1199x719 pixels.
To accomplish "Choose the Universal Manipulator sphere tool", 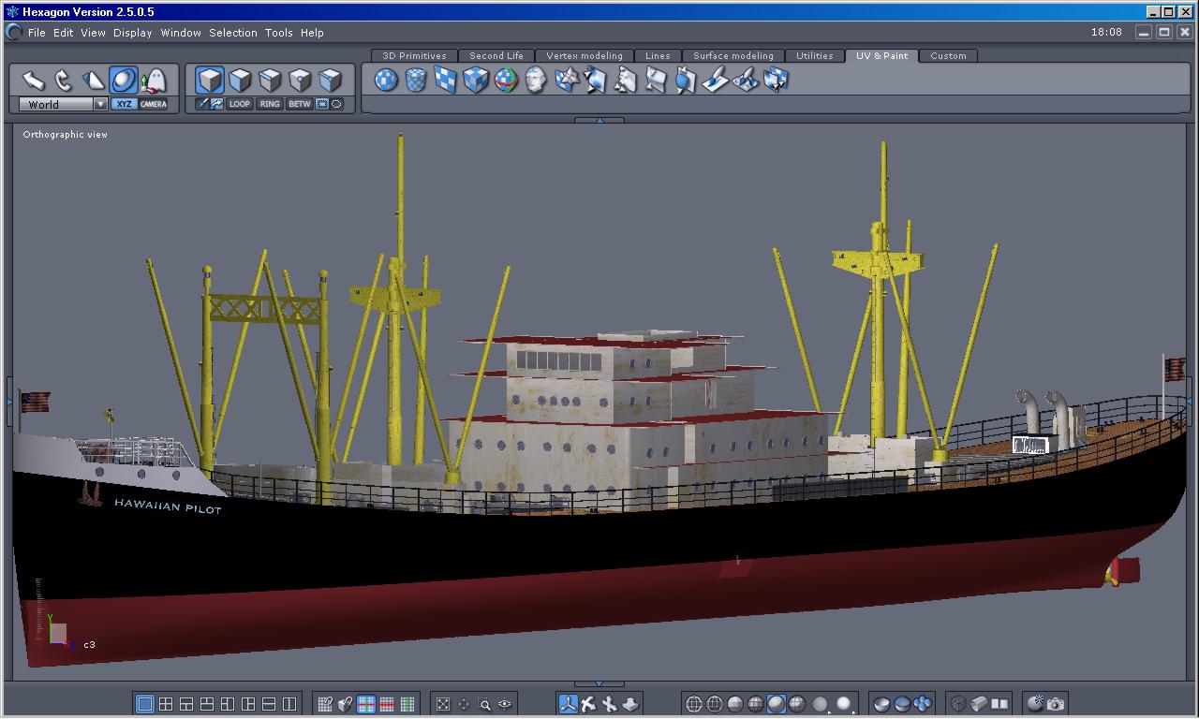I will pos(124,80).
